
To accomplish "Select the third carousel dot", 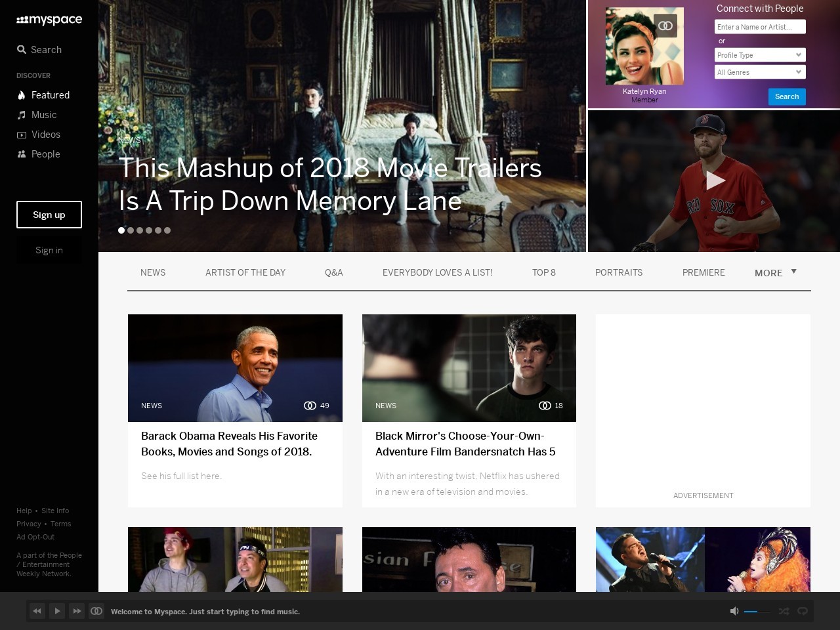I will click(x=140, y=230).
